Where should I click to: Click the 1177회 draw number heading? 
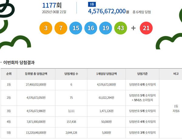(x=52, y=5)
